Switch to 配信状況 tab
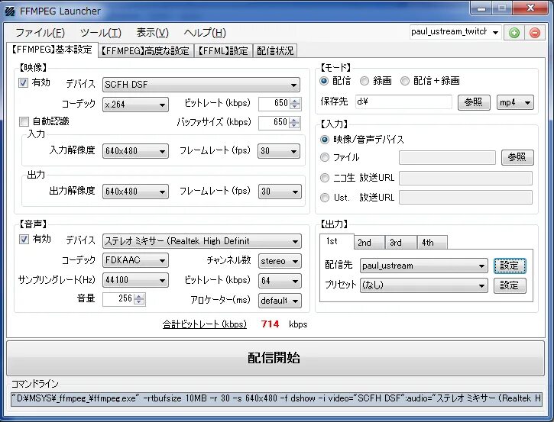 [x=275, y=51]
